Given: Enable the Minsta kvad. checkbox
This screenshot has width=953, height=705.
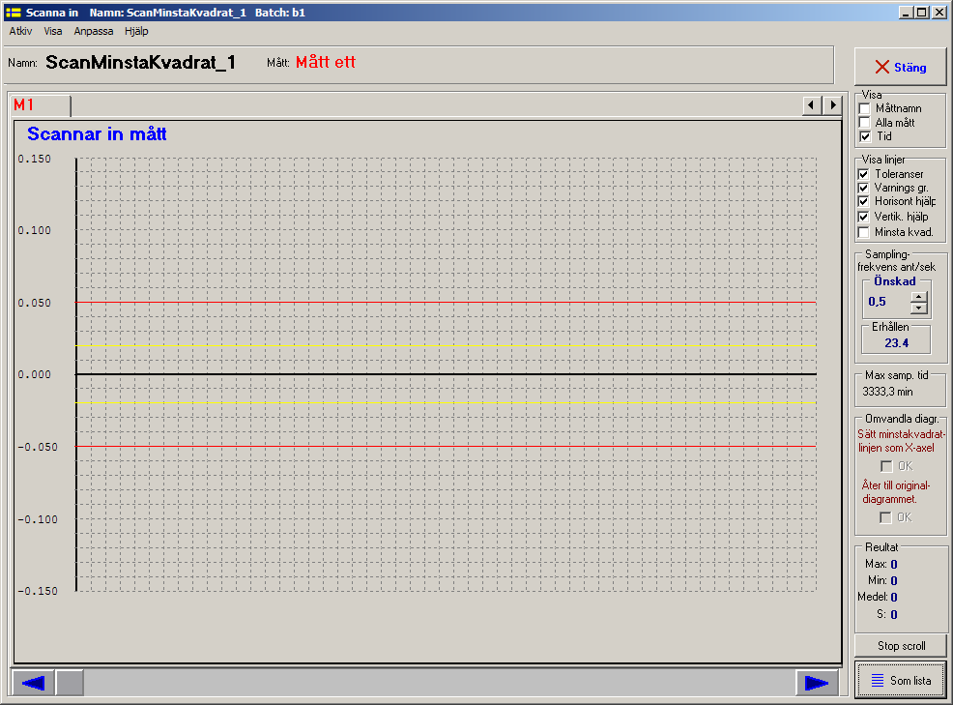Looking at the screenshot, I should coord(863,232).
